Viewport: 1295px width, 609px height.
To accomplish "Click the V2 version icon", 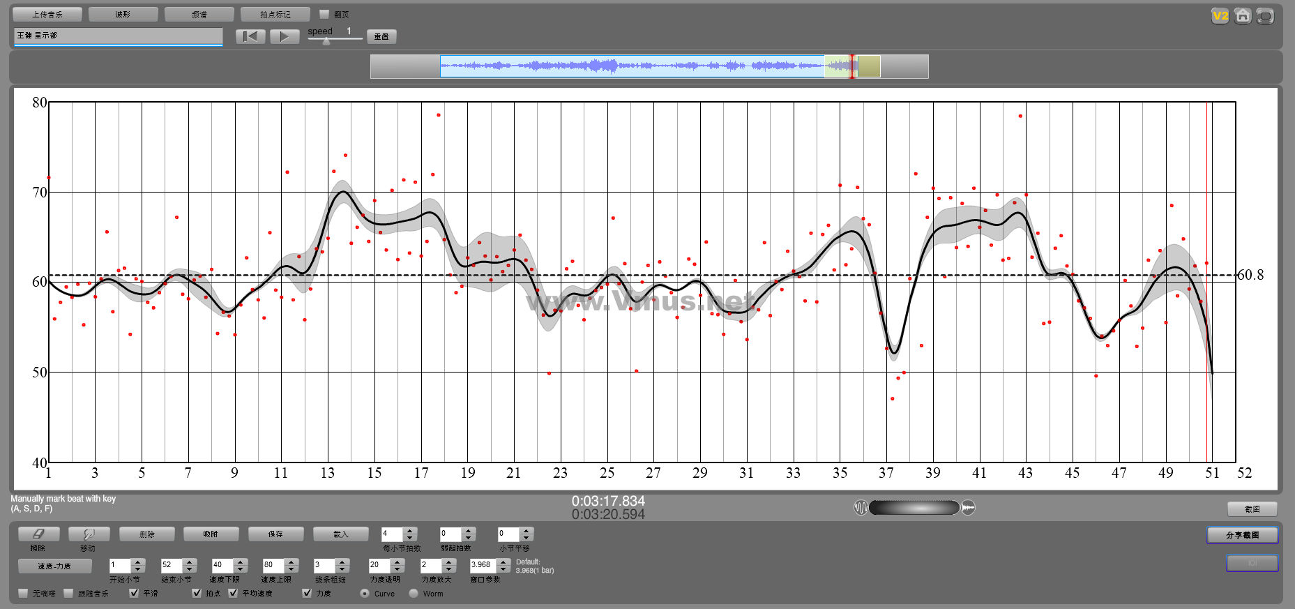I will (1220, 16).
